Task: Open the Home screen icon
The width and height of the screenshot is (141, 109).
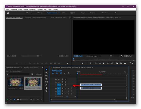Action: (x=8, y=13)
